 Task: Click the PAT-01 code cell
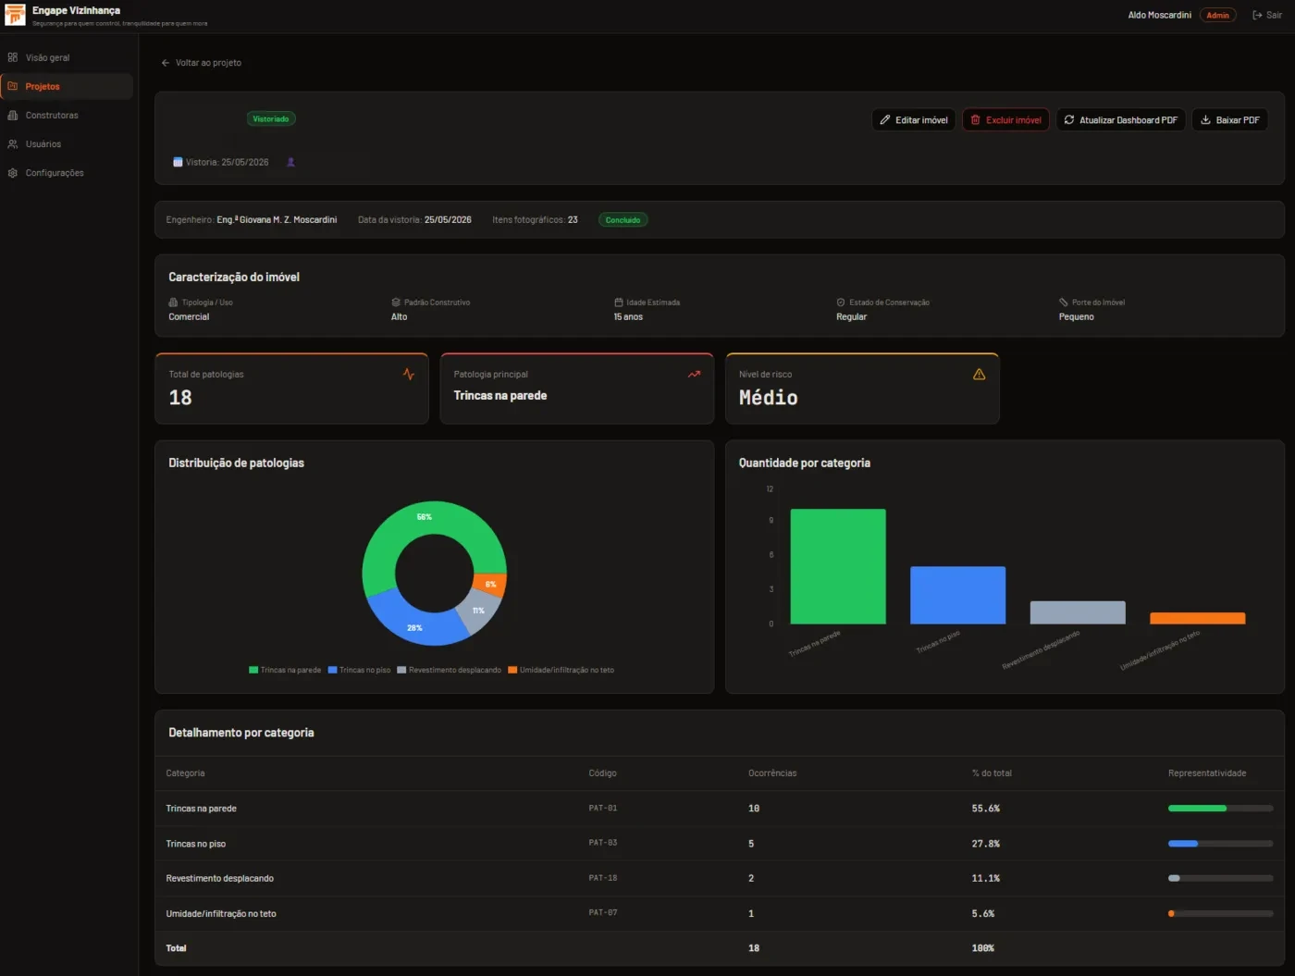[x=603, y=809]
